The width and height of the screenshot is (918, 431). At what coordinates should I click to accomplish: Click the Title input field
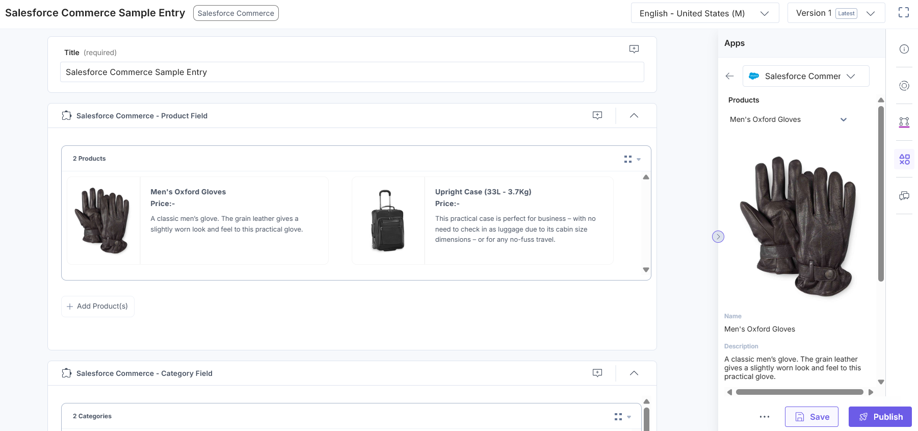pos(352,72)
